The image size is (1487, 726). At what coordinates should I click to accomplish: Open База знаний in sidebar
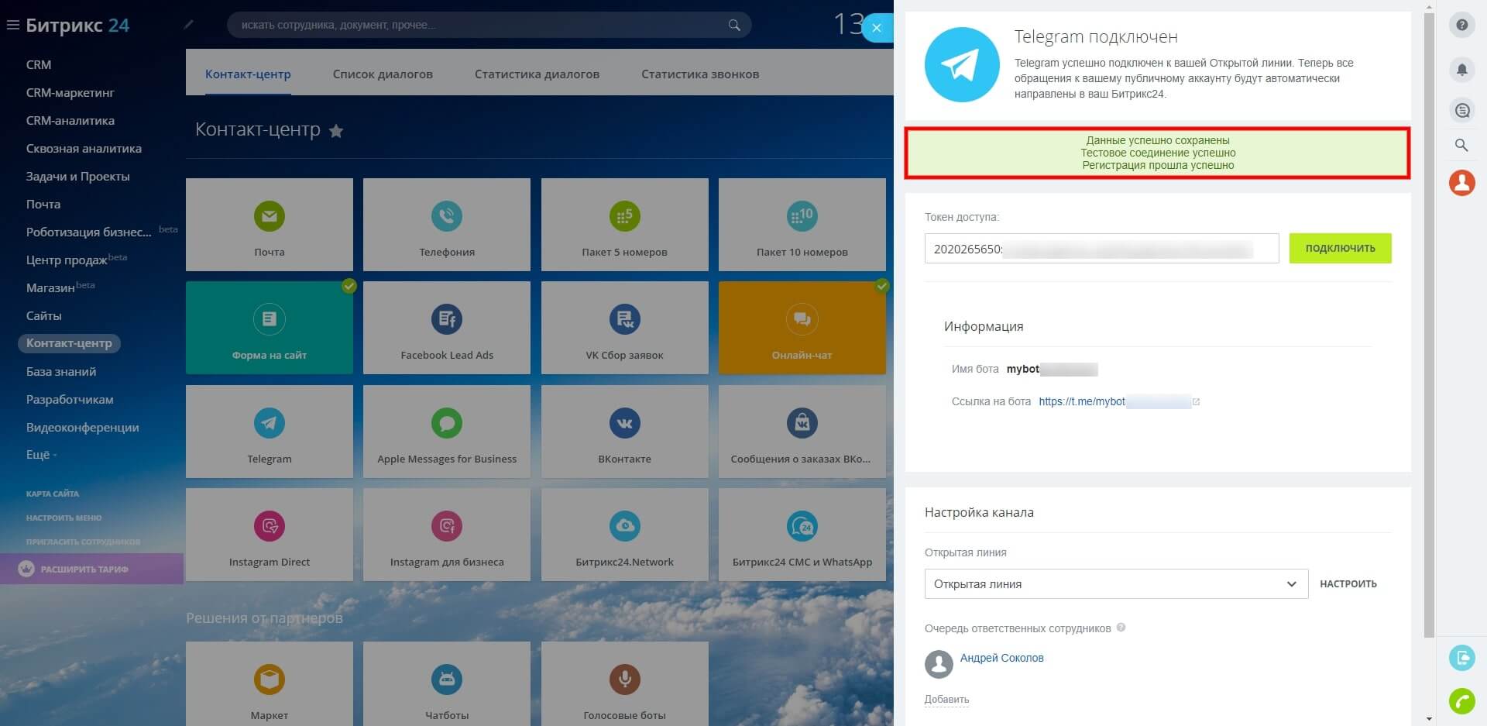pos(61,372)
